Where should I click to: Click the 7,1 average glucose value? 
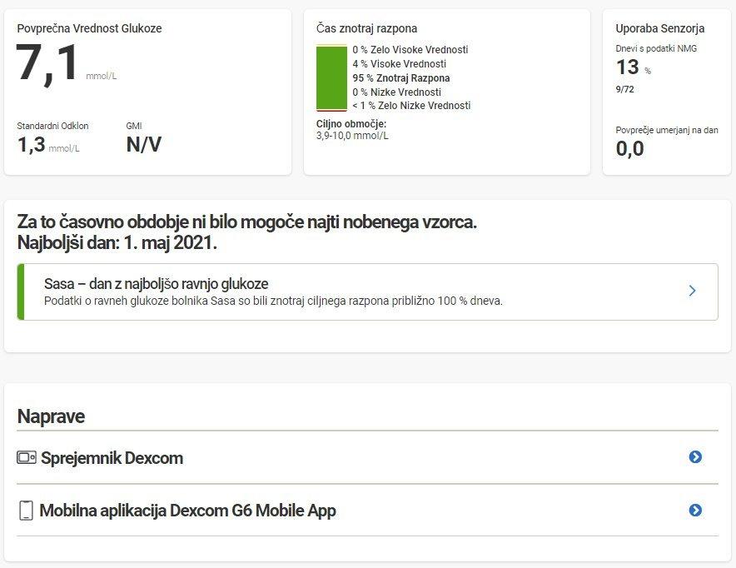point(48,64)
